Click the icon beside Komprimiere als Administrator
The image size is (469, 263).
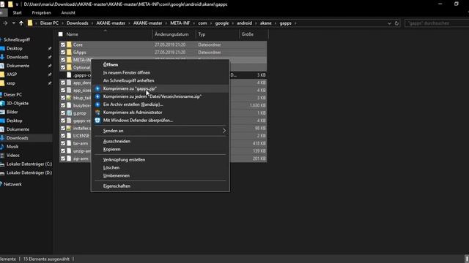pos(97,113)
